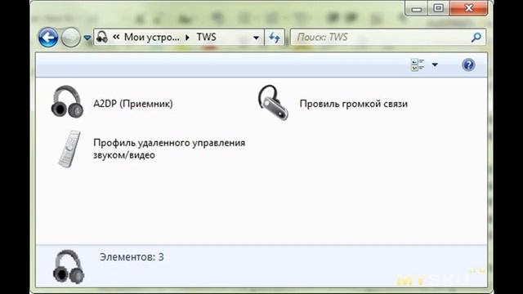Select the hands-free headset icon
Viewport: 523px width, 294px height.
click(x=273, y=102)
